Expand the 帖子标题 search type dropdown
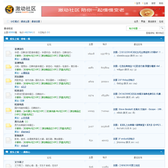The width and height of the screenshot is (168, 168). (x=135, y=28)
